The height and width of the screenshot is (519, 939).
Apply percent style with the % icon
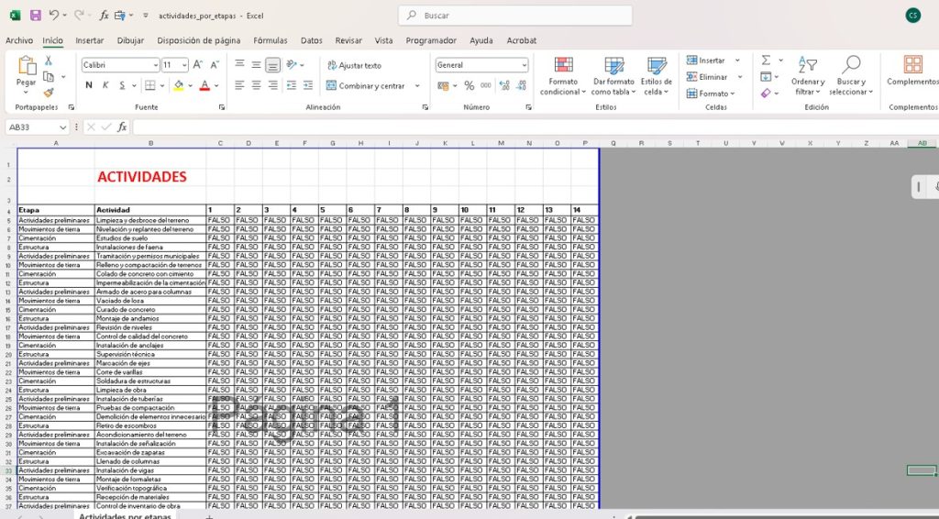tap(469, 85)
